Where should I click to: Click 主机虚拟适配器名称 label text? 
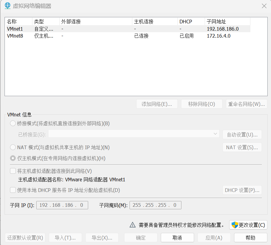pyautogui.click(x=71, y=180)
